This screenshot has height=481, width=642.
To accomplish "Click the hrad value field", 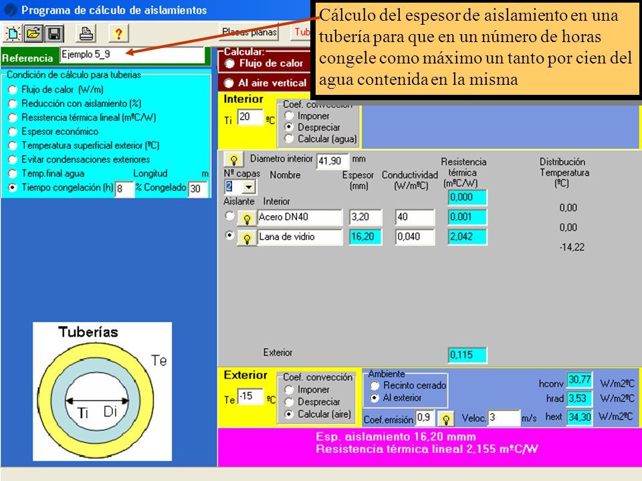I will click(x=579, y=398).
